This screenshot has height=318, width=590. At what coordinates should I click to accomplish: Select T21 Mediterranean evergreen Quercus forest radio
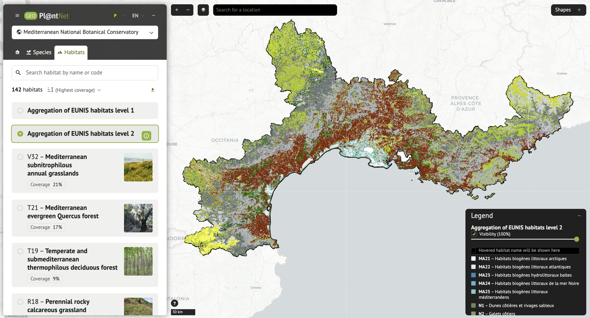click(20, 208)
